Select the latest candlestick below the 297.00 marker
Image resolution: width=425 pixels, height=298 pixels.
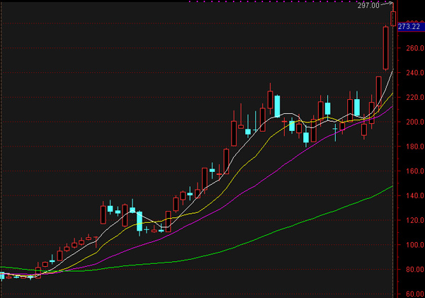[393, 18]
